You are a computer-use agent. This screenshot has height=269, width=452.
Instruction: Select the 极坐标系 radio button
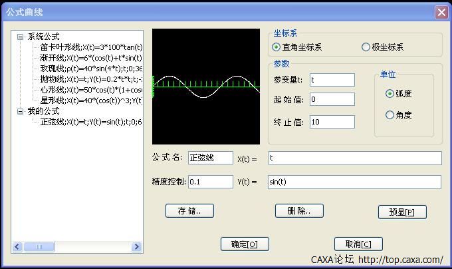pyautogui.click(x=366, y=47)
